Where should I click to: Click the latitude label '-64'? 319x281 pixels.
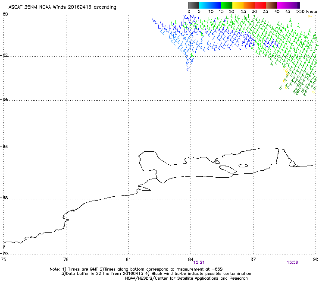click(x=4, y=99)
